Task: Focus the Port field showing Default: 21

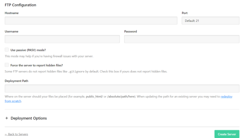Action: coord(211,20)
